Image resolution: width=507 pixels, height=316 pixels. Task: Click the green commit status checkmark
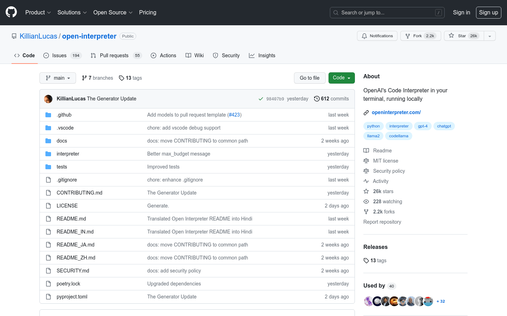tap(261, 99)
